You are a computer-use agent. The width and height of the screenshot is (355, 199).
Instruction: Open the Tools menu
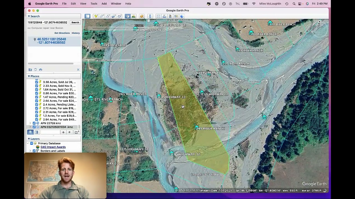pyautogui.click(x=94, y=4)
